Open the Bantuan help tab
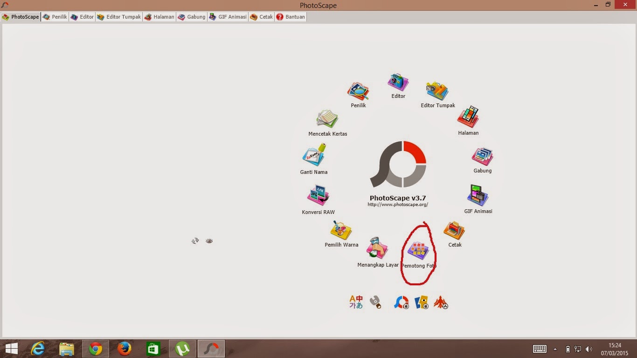Image resolution: width=637 pixels, height=358 pixels. coord(291,17)
